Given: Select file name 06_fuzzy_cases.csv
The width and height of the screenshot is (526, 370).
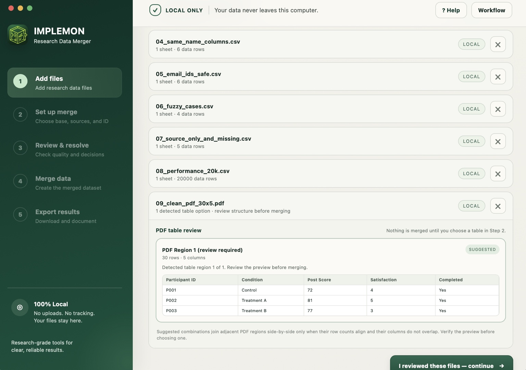Looking at the screenshot, I should pyautogui.click(x=185, y=106).
